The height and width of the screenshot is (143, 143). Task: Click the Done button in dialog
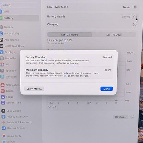click(x=107, y=89)
